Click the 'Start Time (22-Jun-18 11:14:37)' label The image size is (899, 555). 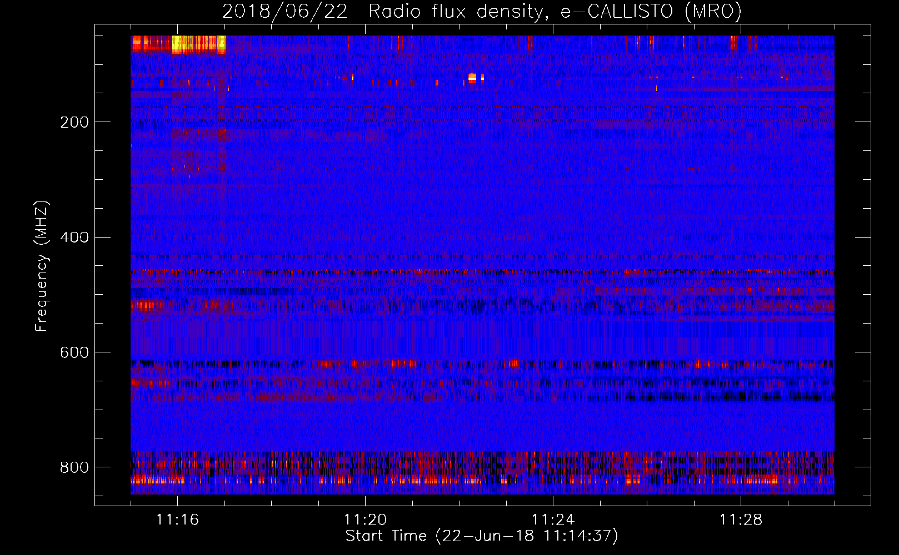pos(482,536)
